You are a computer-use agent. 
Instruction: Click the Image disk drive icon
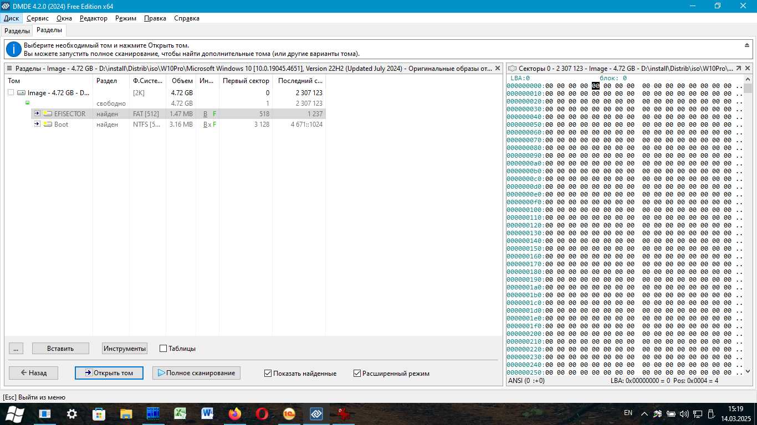point(21,93)
